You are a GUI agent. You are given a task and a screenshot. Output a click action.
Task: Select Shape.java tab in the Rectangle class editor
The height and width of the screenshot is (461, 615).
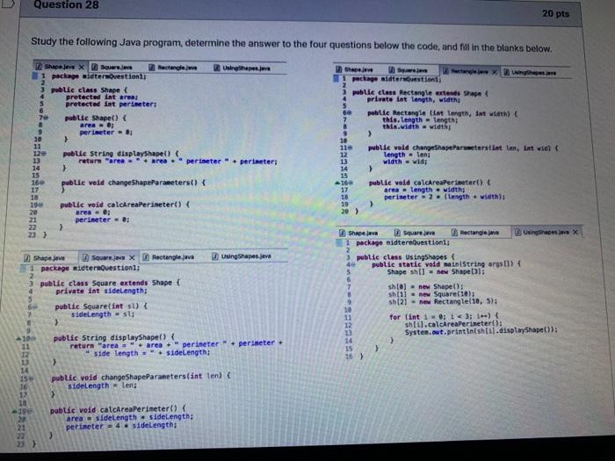355,69
